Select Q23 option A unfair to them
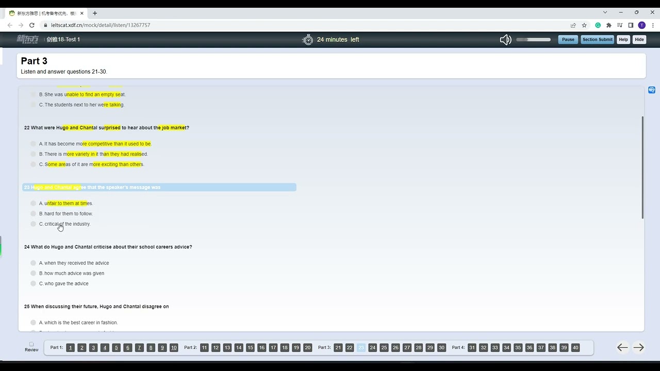 pyautogui.click(x=33, y=203)
